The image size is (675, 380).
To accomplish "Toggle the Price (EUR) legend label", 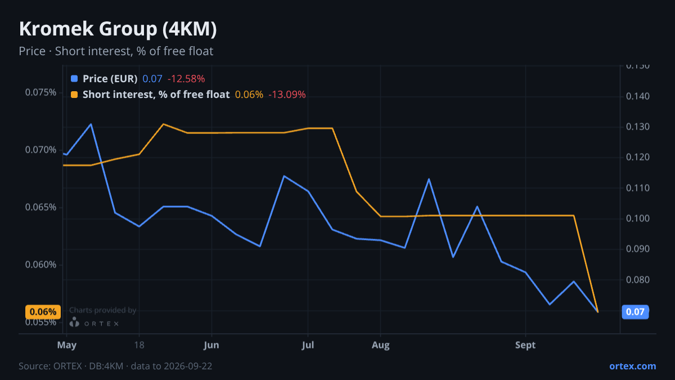I will pyautogui.click(x=110, y=79).
